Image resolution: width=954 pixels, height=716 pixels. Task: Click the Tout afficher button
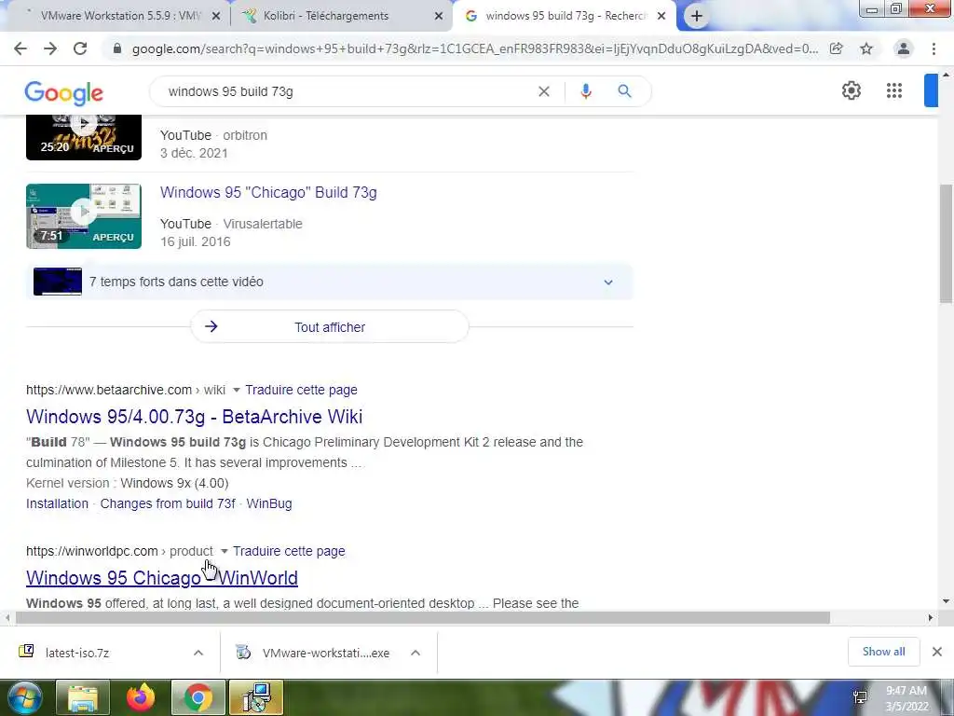330,327
